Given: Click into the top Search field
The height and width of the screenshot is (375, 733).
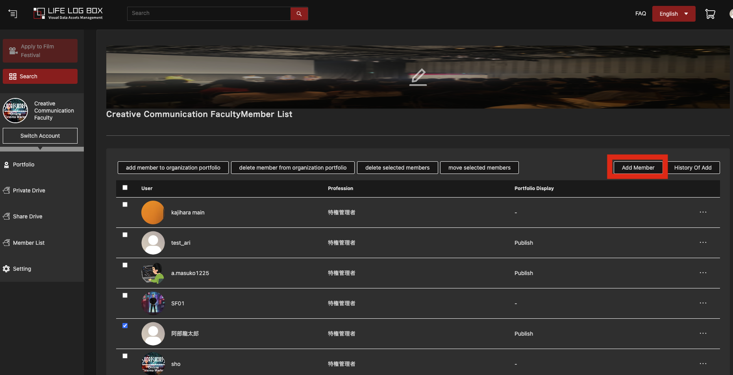Looking at the screenshot, I should click(x=209, y=14).
